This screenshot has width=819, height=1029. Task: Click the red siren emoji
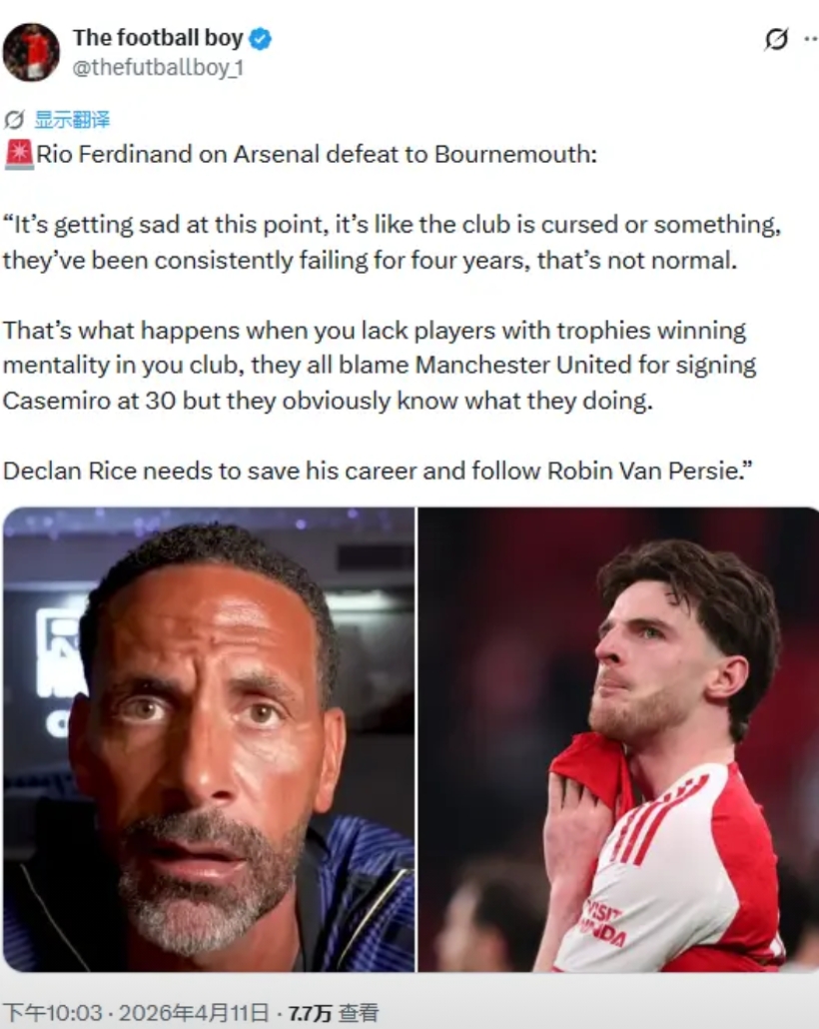[x=18, y=155]
